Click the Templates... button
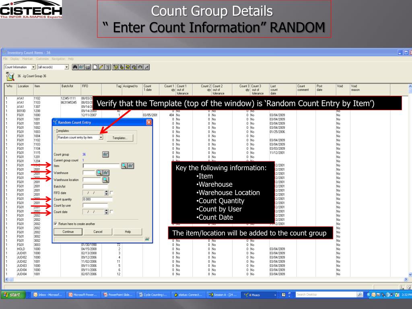412x309 pixels. click(120, 138)
